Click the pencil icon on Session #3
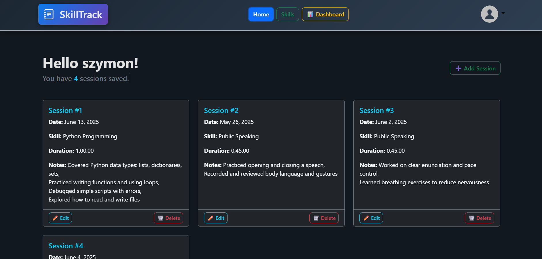This screenshot has width=542, height=259. click(366, 218)
